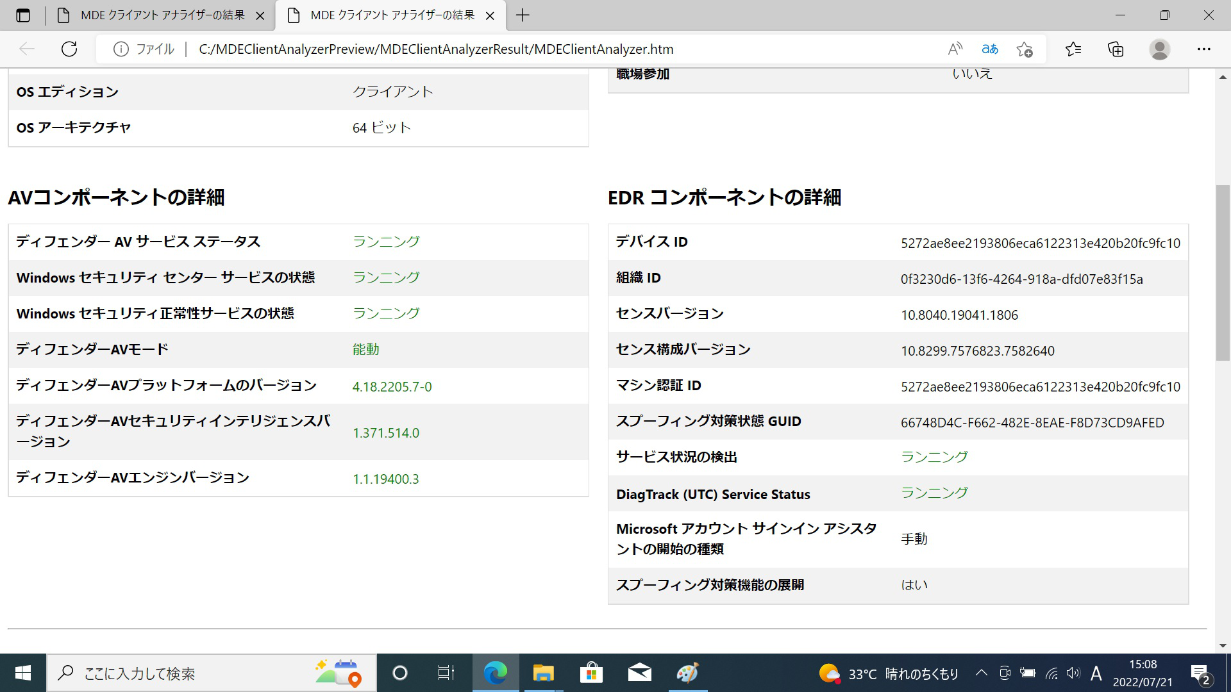Click the browser refresh button

(69, 49)
